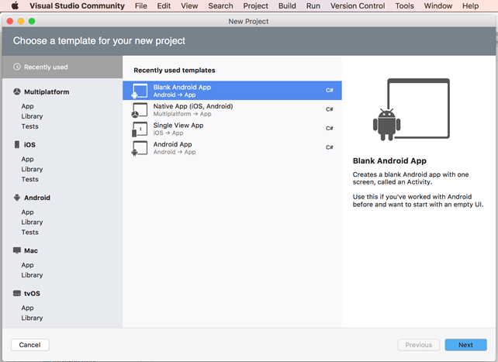Open the Visual Studio Community app menu
The image size is (498, 362).
pos(77,5)
